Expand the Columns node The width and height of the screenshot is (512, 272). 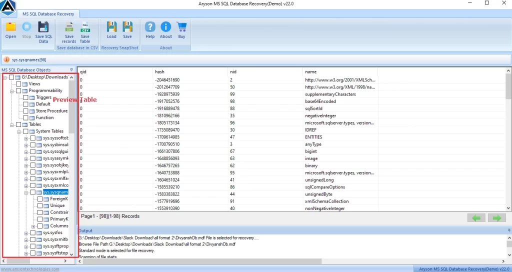pyautogui.click(x=33, y=226)
